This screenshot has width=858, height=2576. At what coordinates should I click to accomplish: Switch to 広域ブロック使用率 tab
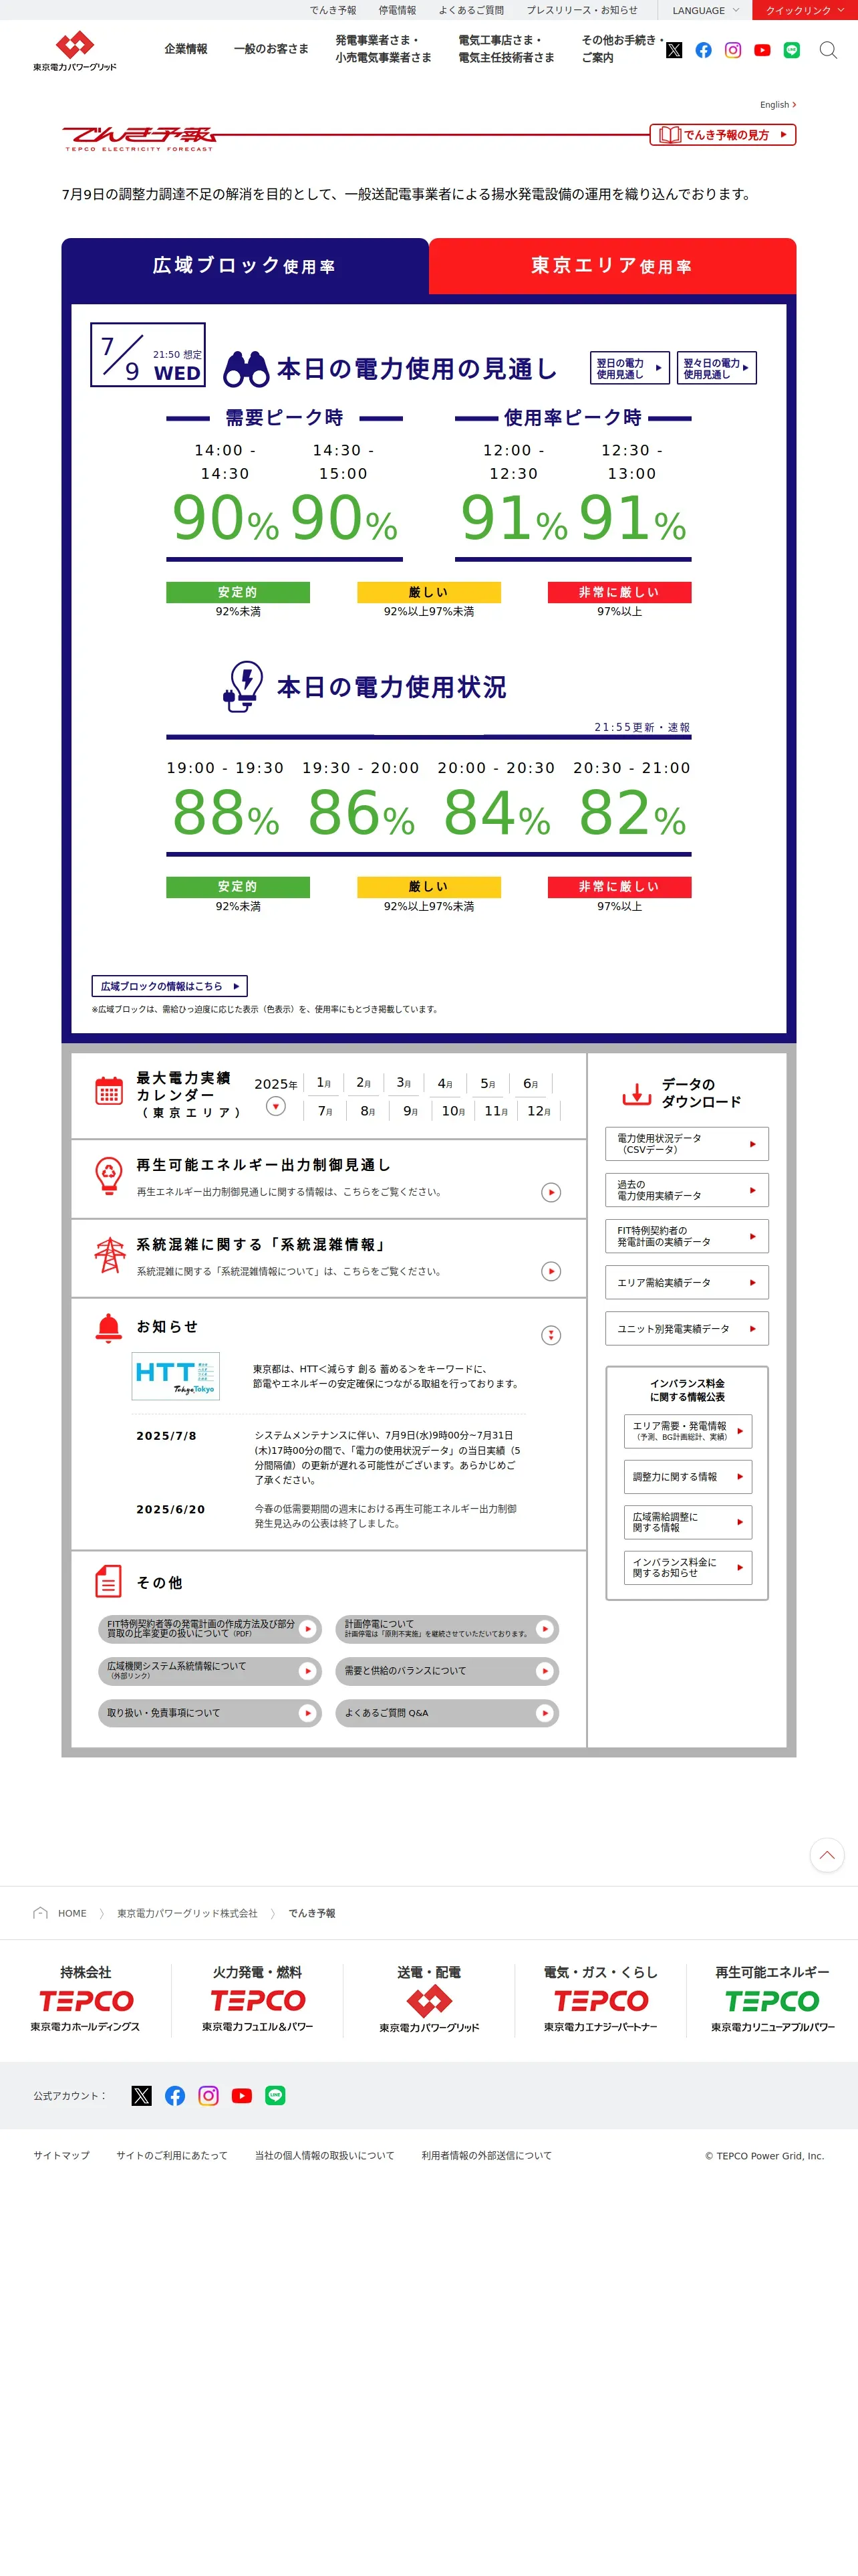pyautogui.click(x=245, y=266)
